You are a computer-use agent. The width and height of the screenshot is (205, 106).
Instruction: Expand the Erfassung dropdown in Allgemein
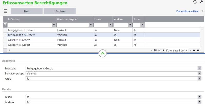click(199, 68)
